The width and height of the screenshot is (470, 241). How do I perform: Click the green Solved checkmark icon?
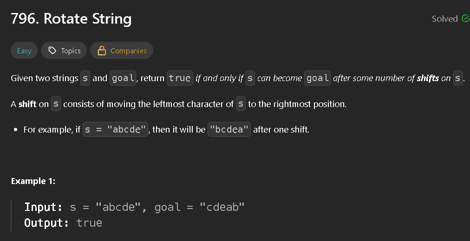pos(465,19)
